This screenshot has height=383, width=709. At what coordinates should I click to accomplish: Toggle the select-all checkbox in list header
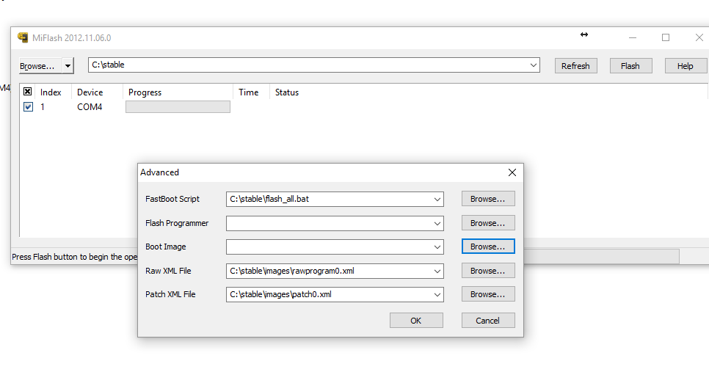(28, 92)
